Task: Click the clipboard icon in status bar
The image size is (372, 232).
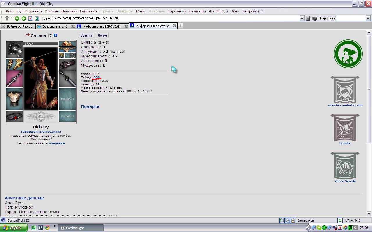Action: [293, 220]
